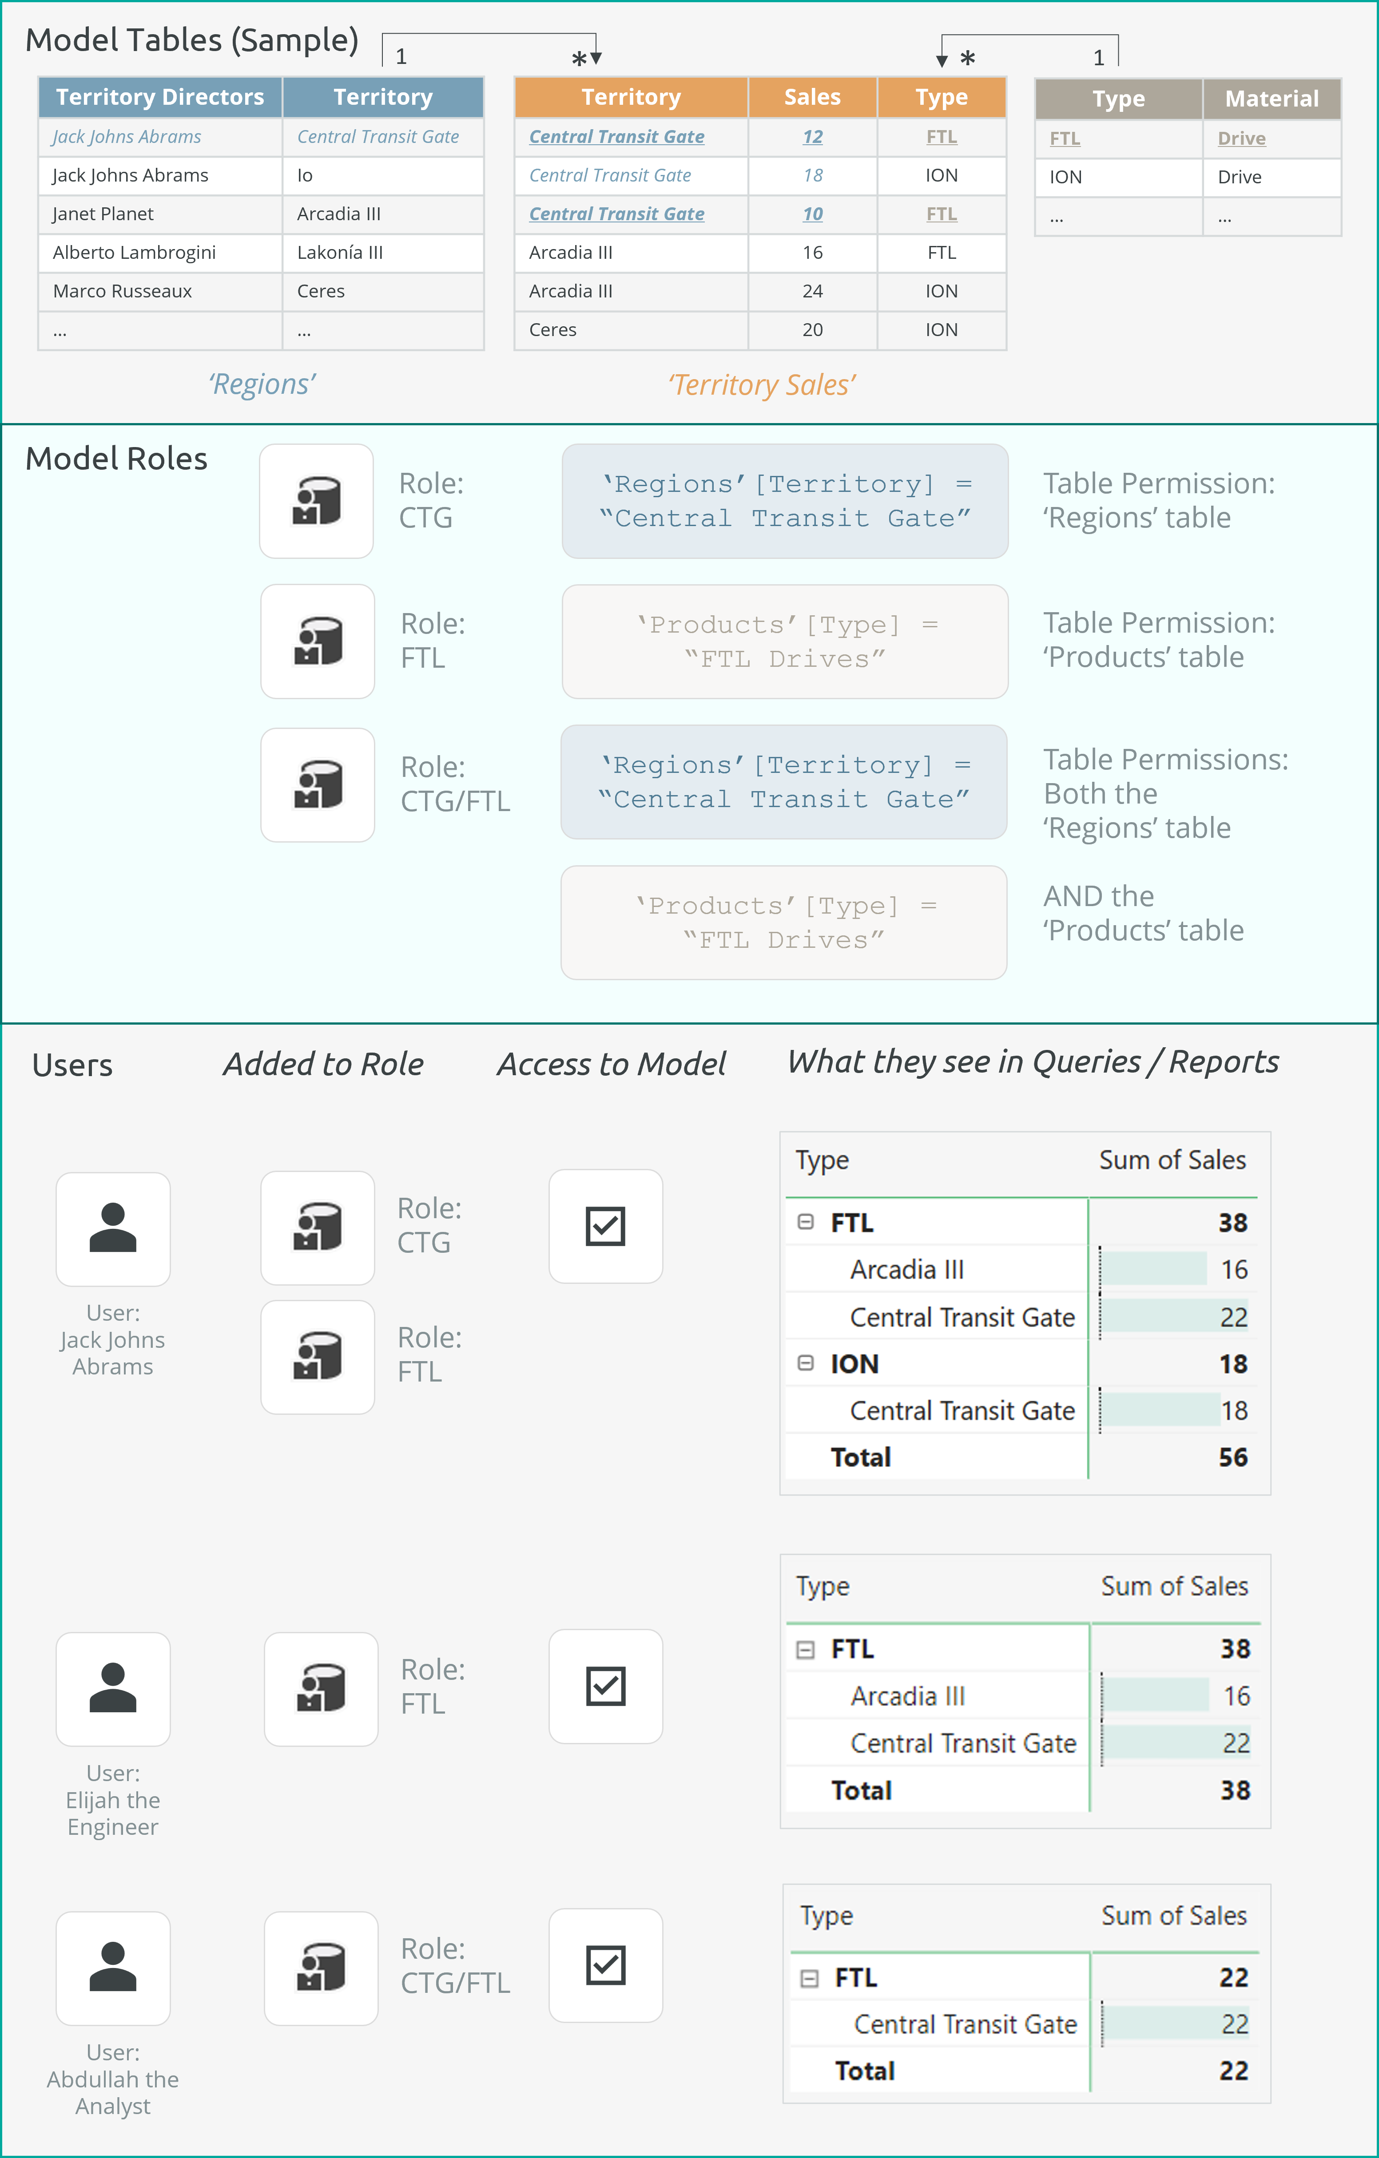Image resolution: width=1379 pixels, height=2158 pixels.
Task: Click Elijah the Engineer user icon
Action: pos(113,1689)
